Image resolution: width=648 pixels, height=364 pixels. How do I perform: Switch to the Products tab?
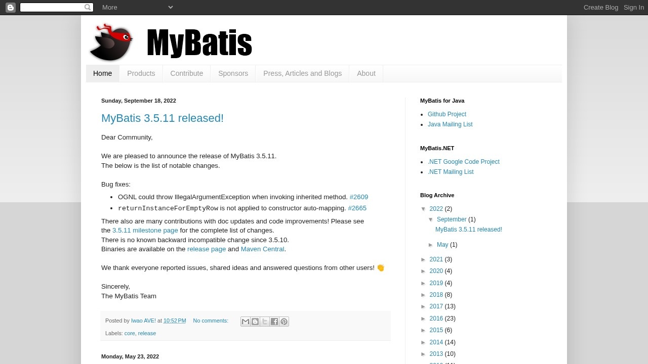click(141, 73)
